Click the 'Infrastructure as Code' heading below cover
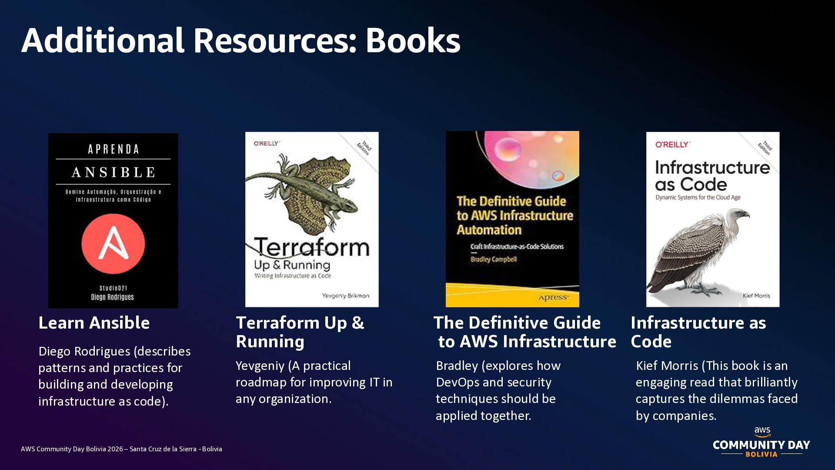The width and height of the screenshot is (835, 470). tap(698, 332)
